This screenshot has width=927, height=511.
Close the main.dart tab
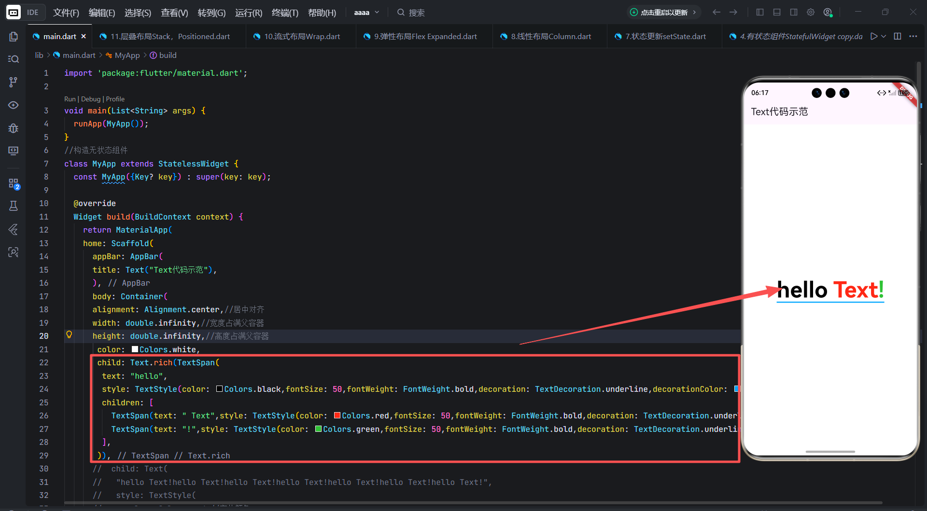pyautogui.click(x=84, y=36)
